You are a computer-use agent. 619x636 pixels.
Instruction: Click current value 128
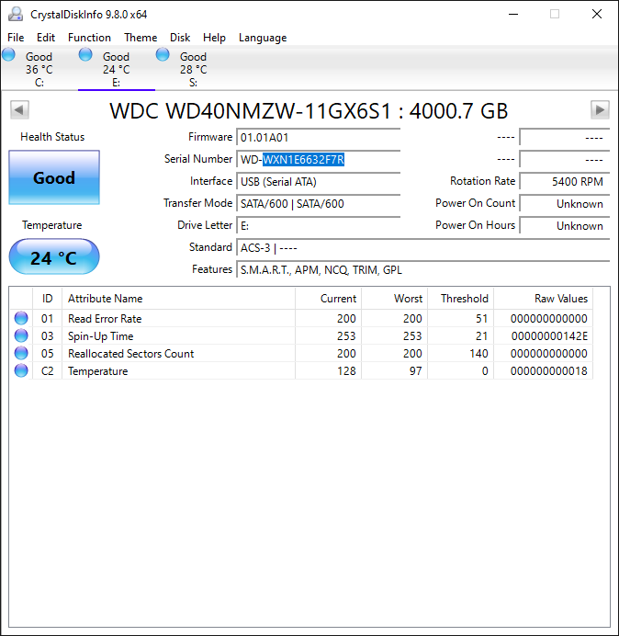click(x=346, y=371)
